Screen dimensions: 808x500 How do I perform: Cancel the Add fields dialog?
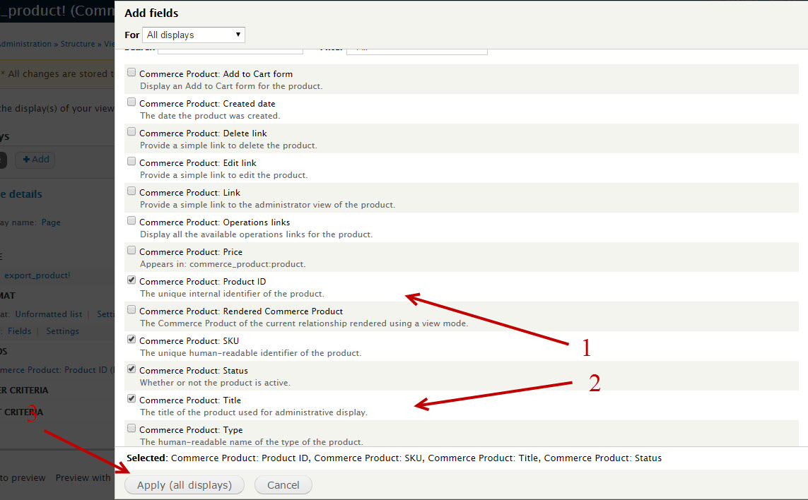283,485
